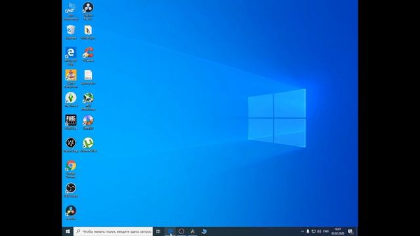The width and height of the screenshot is (420, 236).
Task: Select the green uTorrent desktop shortcut
Action: 88,145
